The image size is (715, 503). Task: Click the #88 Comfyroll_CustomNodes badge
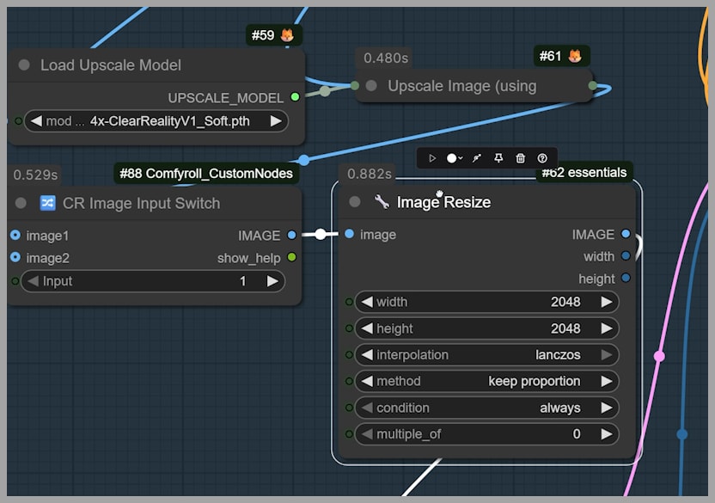pyautogui.click(x=206, y=174)
